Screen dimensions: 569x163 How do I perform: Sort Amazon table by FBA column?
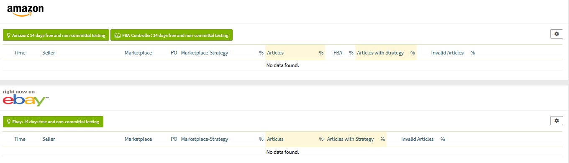338,53
